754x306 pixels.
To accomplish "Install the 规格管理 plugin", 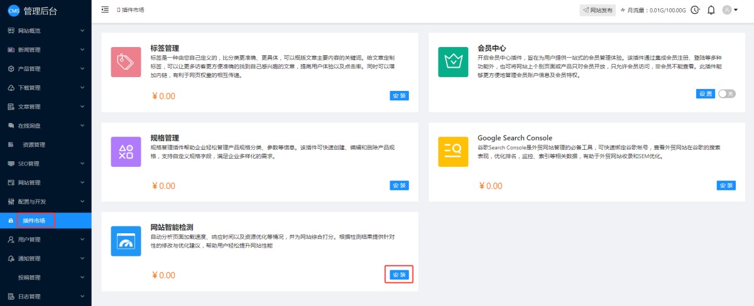I will pyautogui.click(x=399, y=186).
